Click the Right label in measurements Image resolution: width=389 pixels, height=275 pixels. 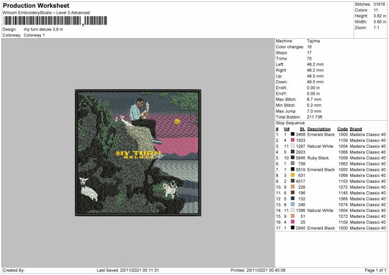281,70
